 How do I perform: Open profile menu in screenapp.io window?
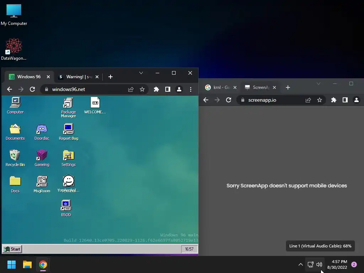tap(356, 100)
